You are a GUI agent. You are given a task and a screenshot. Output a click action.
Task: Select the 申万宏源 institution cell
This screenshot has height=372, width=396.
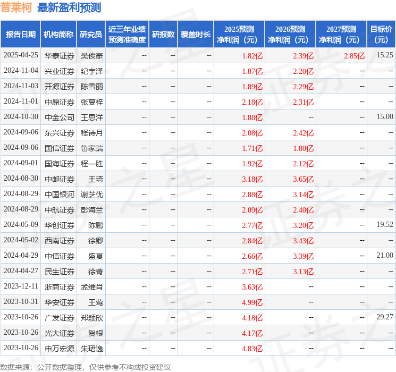60,349
